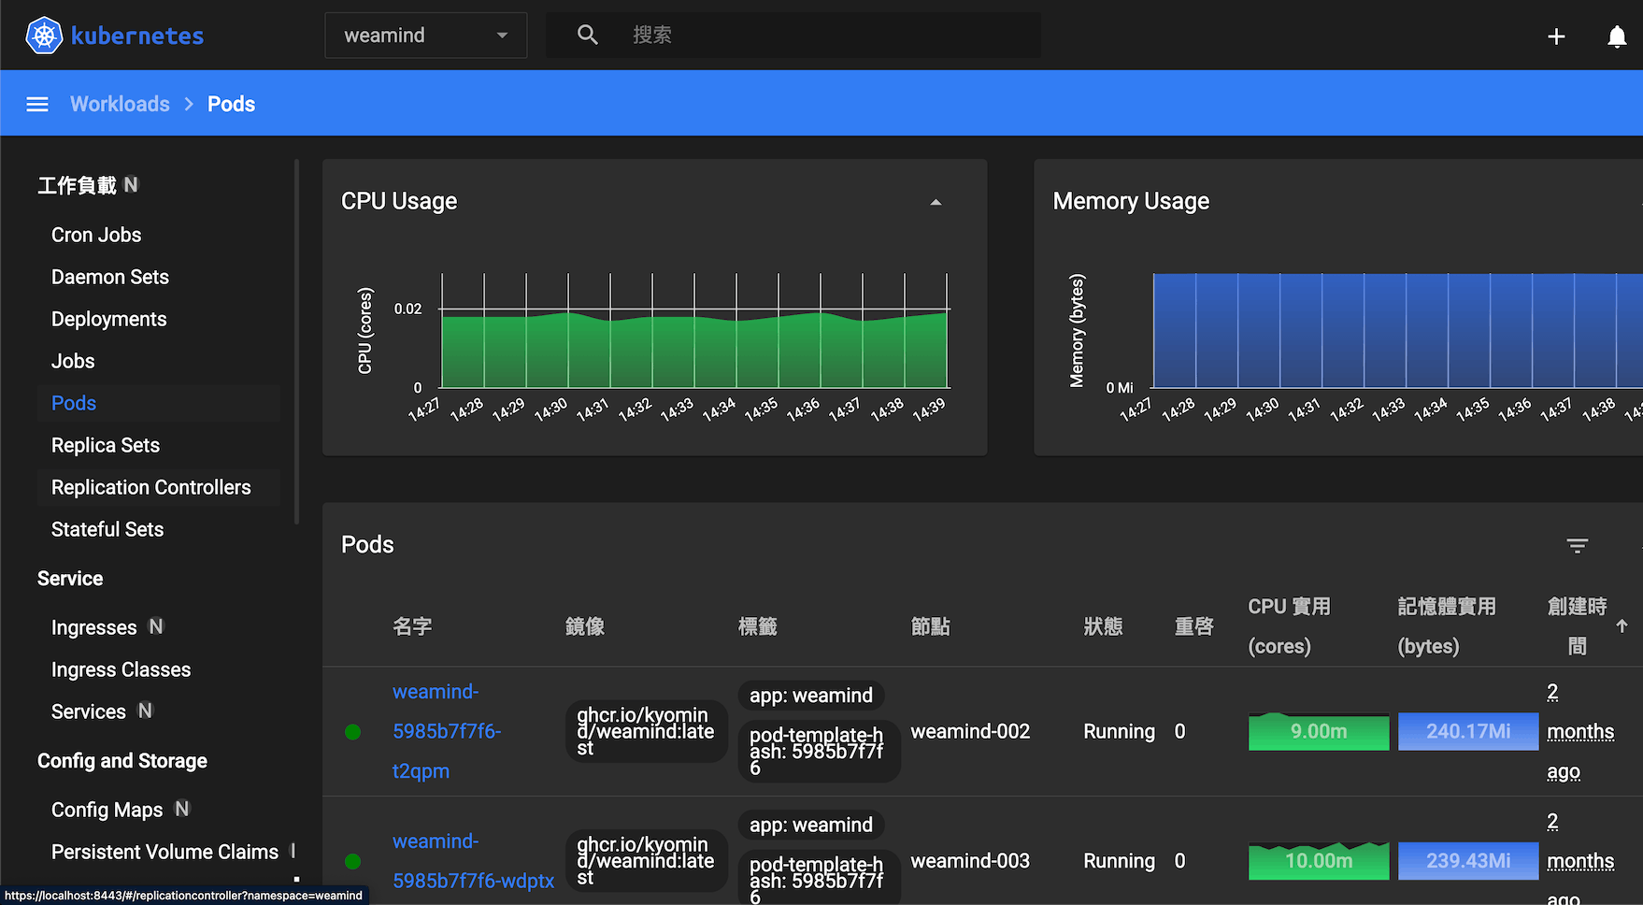Click inside the 搜索 search field
The height and width of the screenshot is (905, 1643).
point(794,35)
